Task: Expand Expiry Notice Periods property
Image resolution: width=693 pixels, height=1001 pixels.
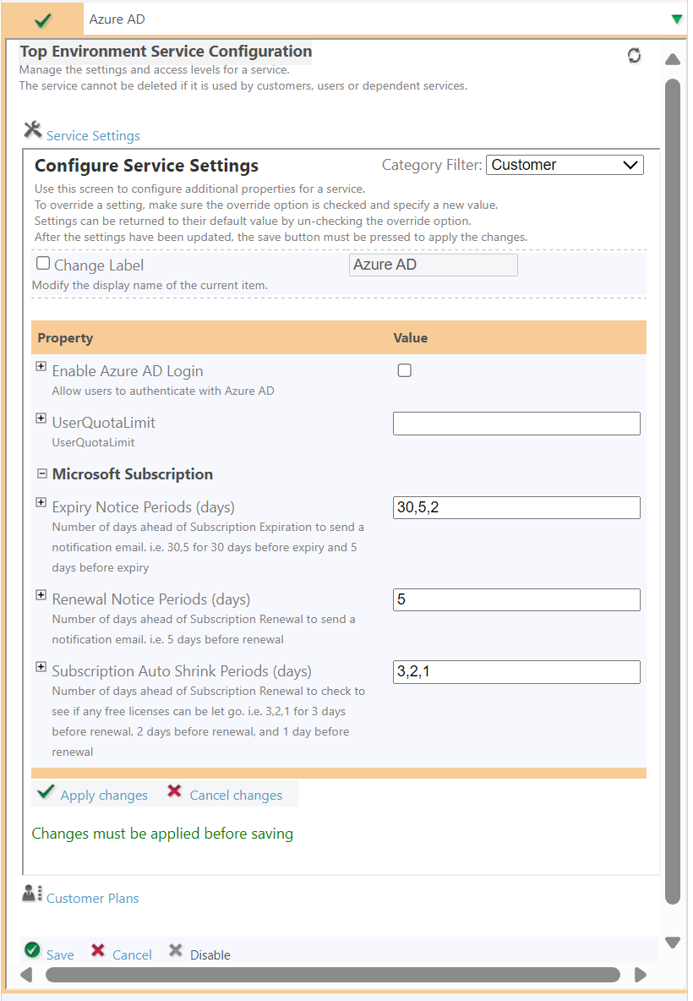Action: pos(41,502)
